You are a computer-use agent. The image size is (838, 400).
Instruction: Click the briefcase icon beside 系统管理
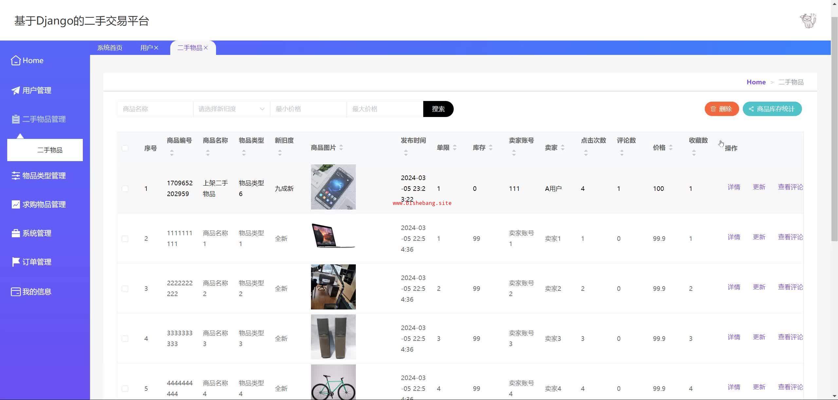[15, 233]
